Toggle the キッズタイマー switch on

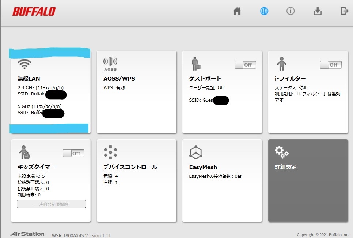coord(73,153)
